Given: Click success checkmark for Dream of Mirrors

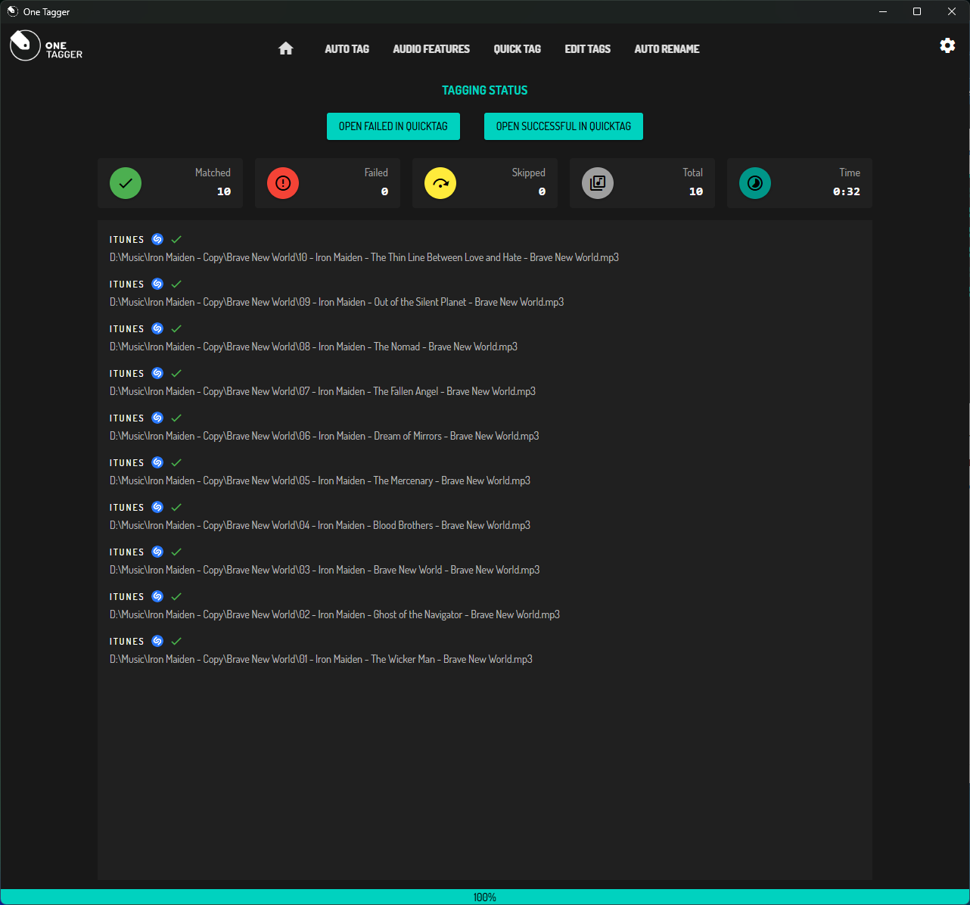Looking at the screenshot, I should 176,418.
